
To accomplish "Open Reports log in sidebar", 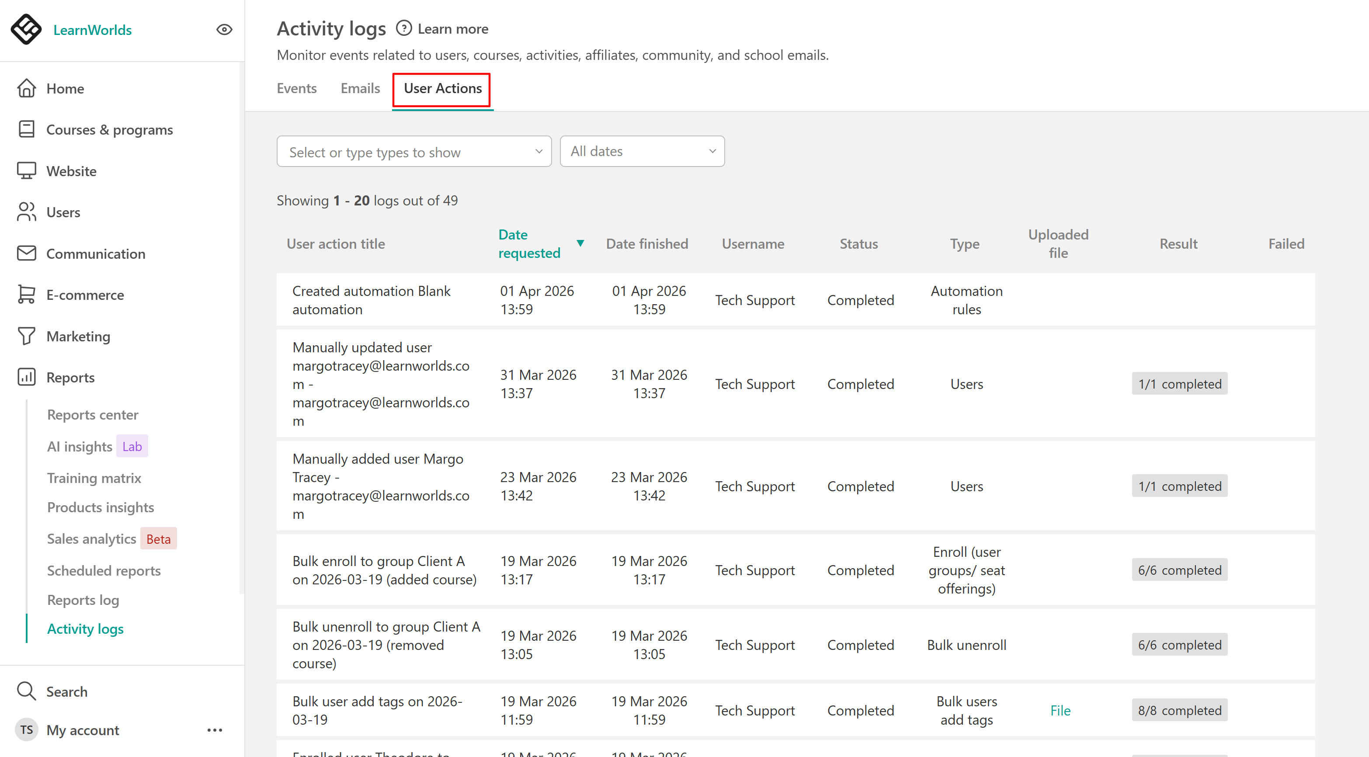I will click(x=83, y=600).
